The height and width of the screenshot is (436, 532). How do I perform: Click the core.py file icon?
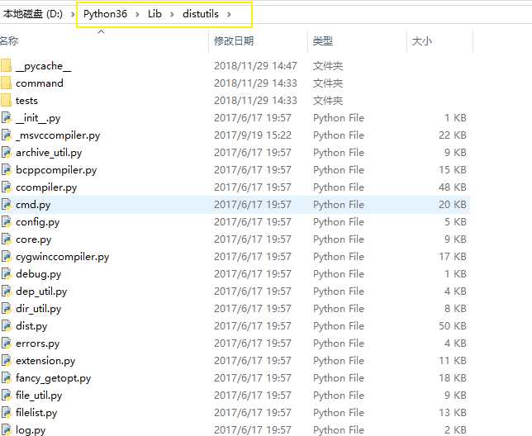point(6,239)
